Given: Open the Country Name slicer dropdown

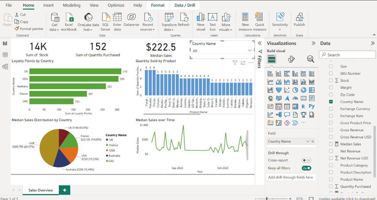Looking at the screenshot, I should (249, 51).
